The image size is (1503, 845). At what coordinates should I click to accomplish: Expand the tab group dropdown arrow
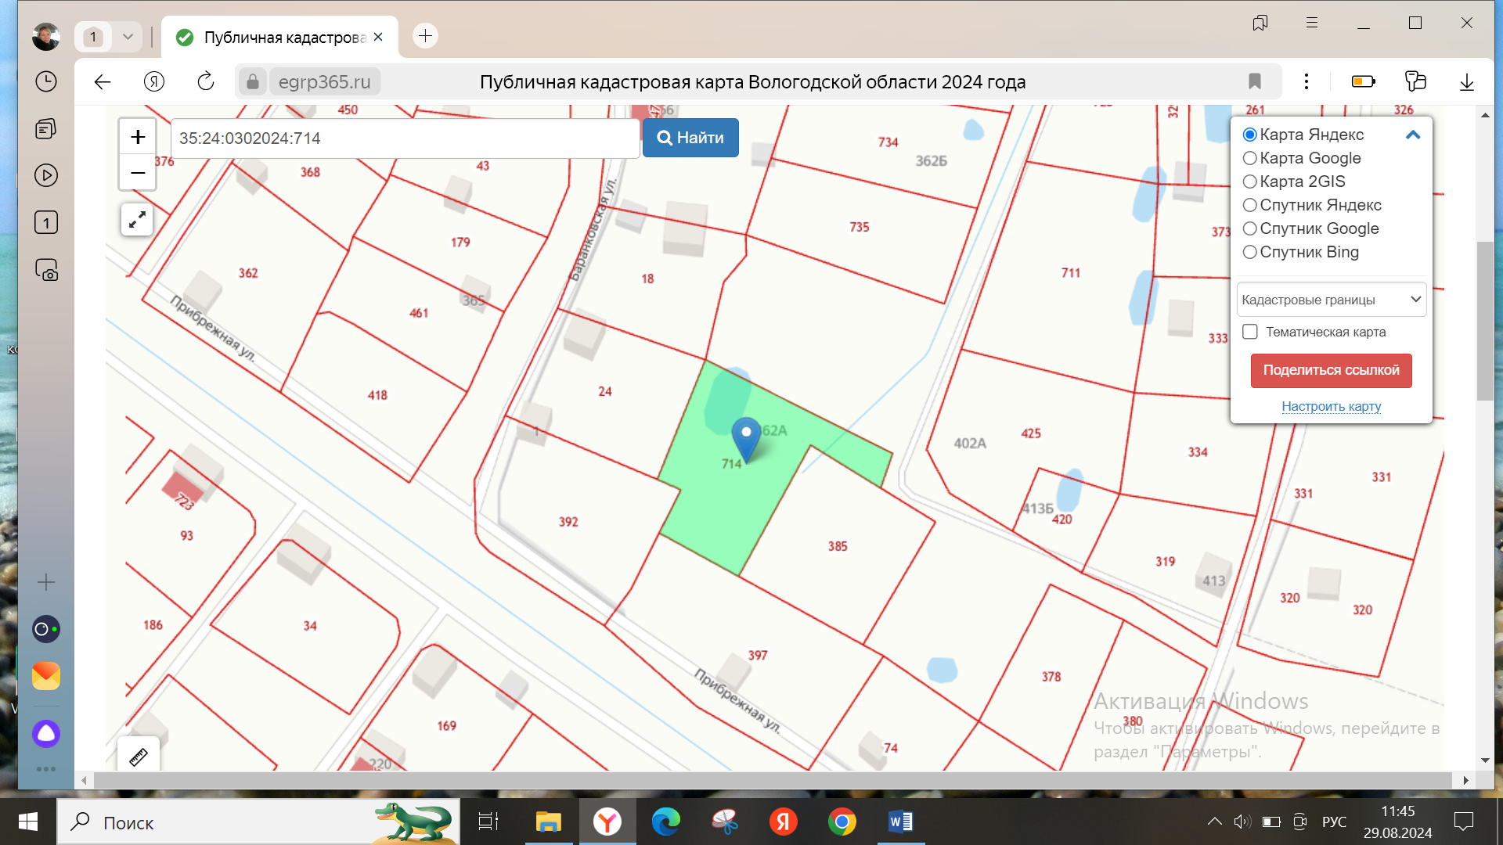[128, 36]
